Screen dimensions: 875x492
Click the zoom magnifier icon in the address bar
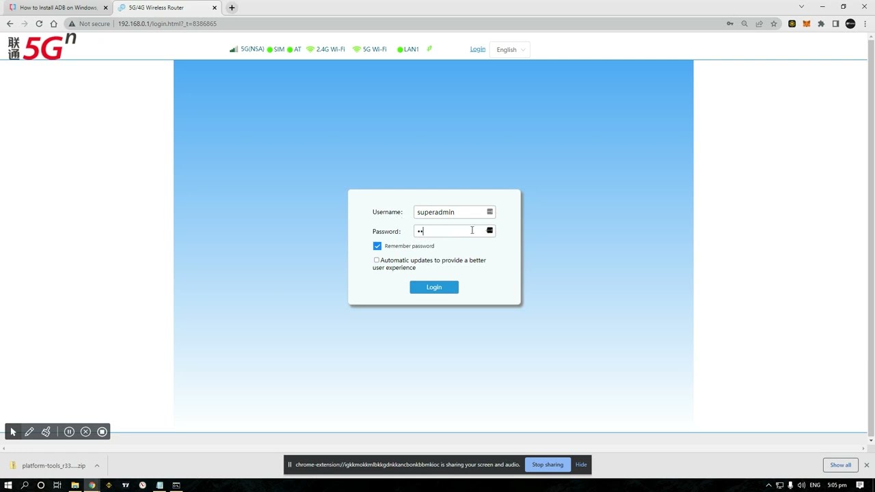(x=744, y=23)
